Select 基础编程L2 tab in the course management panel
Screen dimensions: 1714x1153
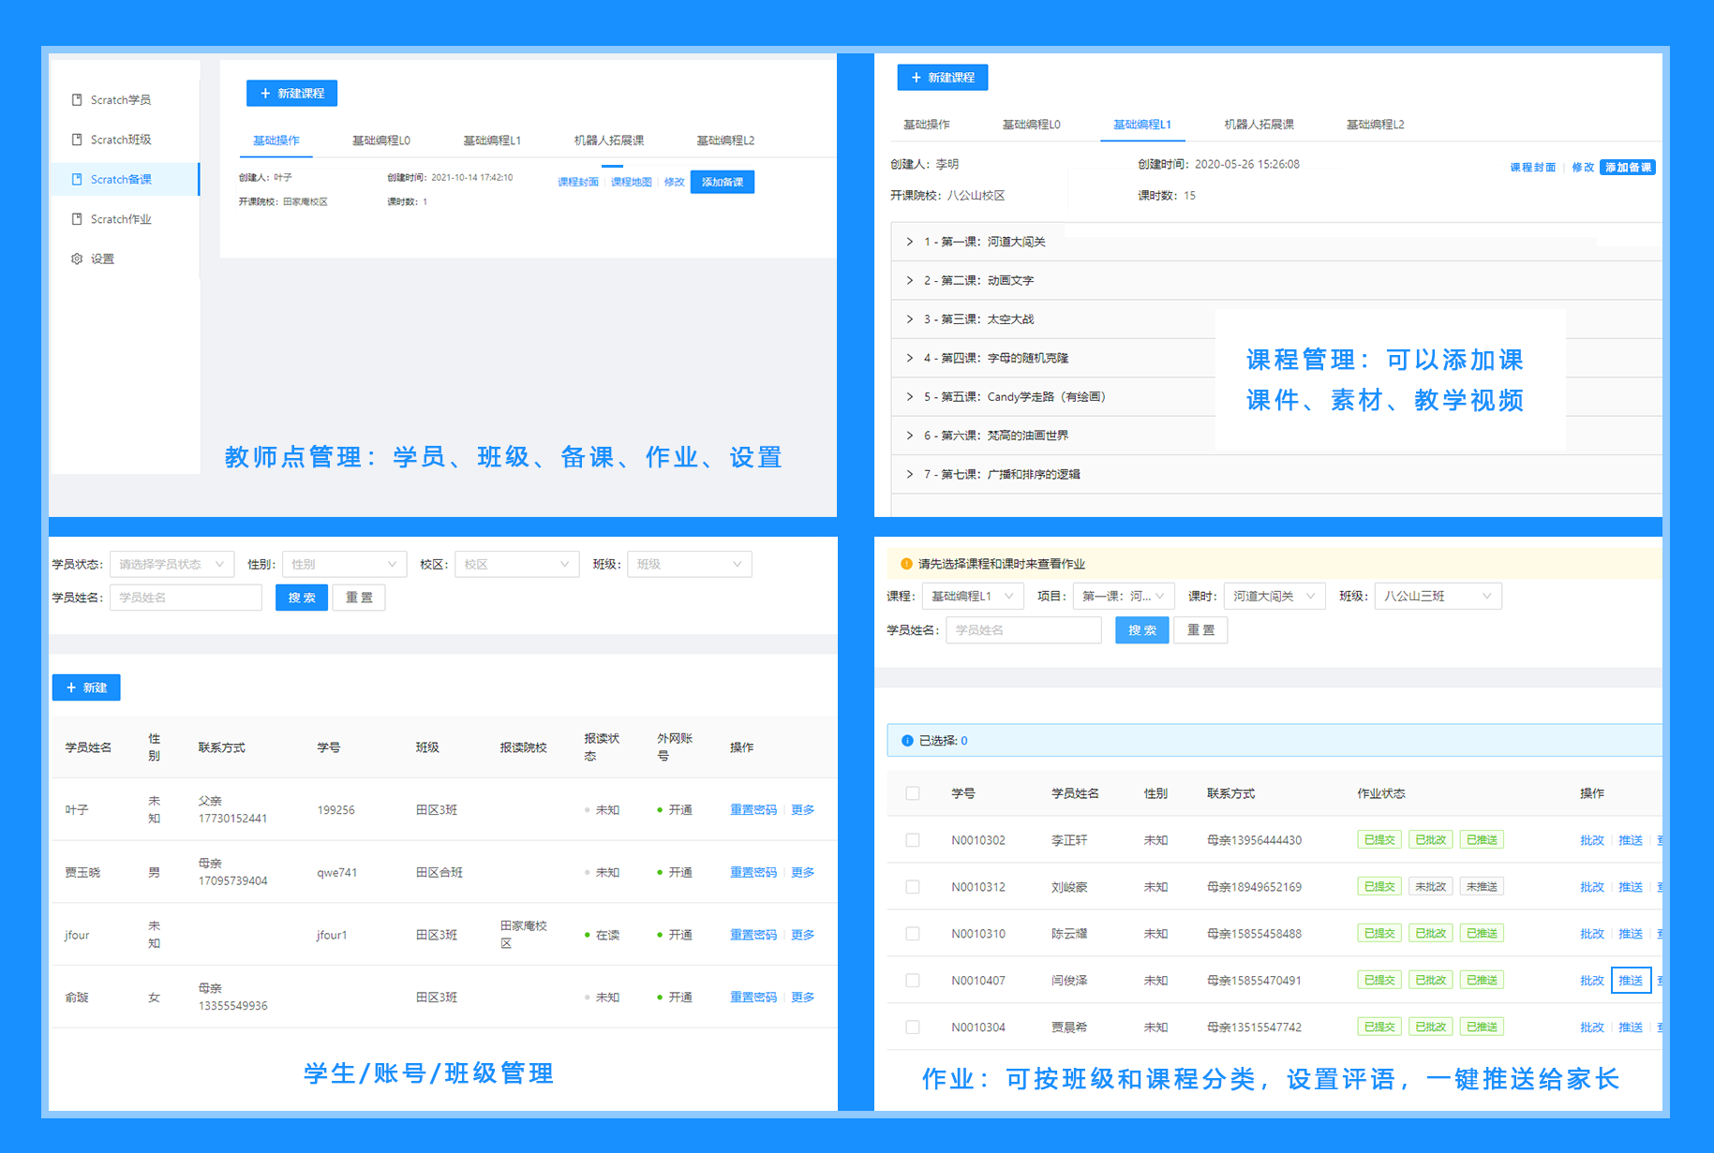(1376, 125)
